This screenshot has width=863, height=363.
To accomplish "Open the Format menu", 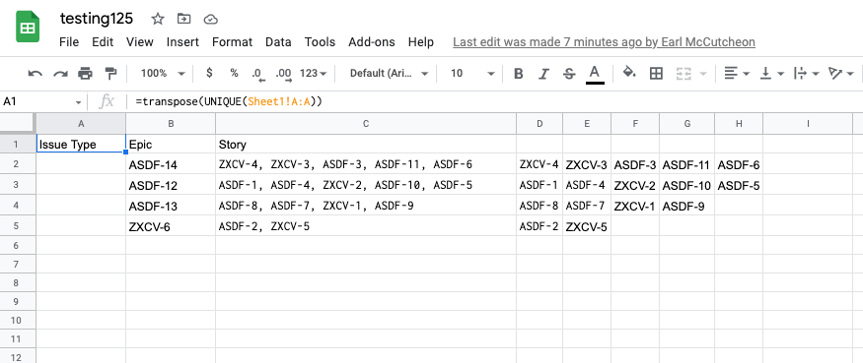I will coord(232,42).
